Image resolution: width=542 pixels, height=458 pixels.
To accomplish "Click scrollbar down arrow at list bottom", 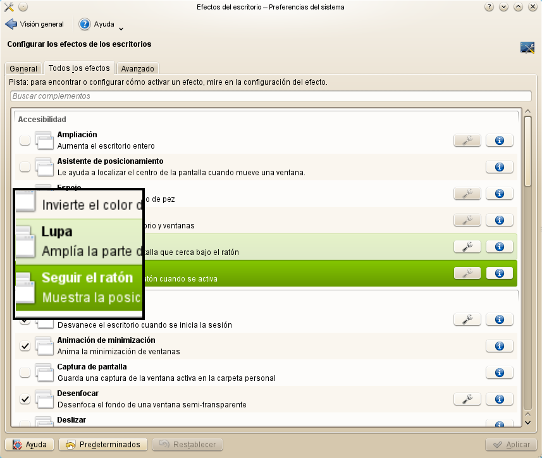I will (x=527, y=423).
